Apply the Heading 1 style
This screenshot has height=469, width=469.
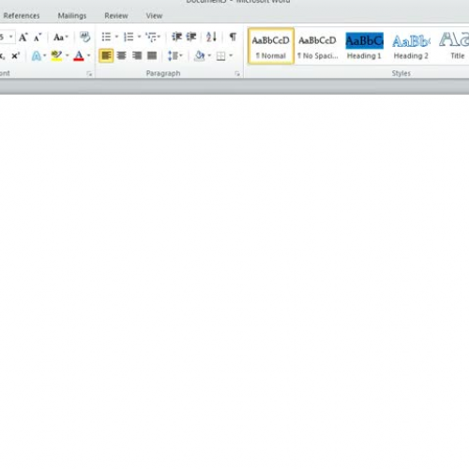pyautogui.click(x=364, y=46)
